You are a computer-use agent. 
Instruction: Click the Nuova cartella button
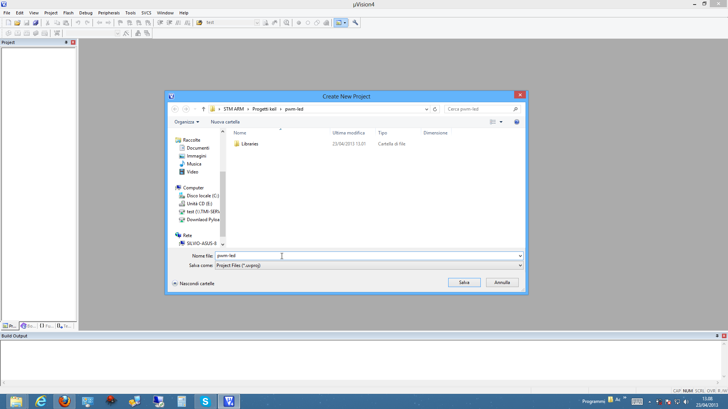225,122
